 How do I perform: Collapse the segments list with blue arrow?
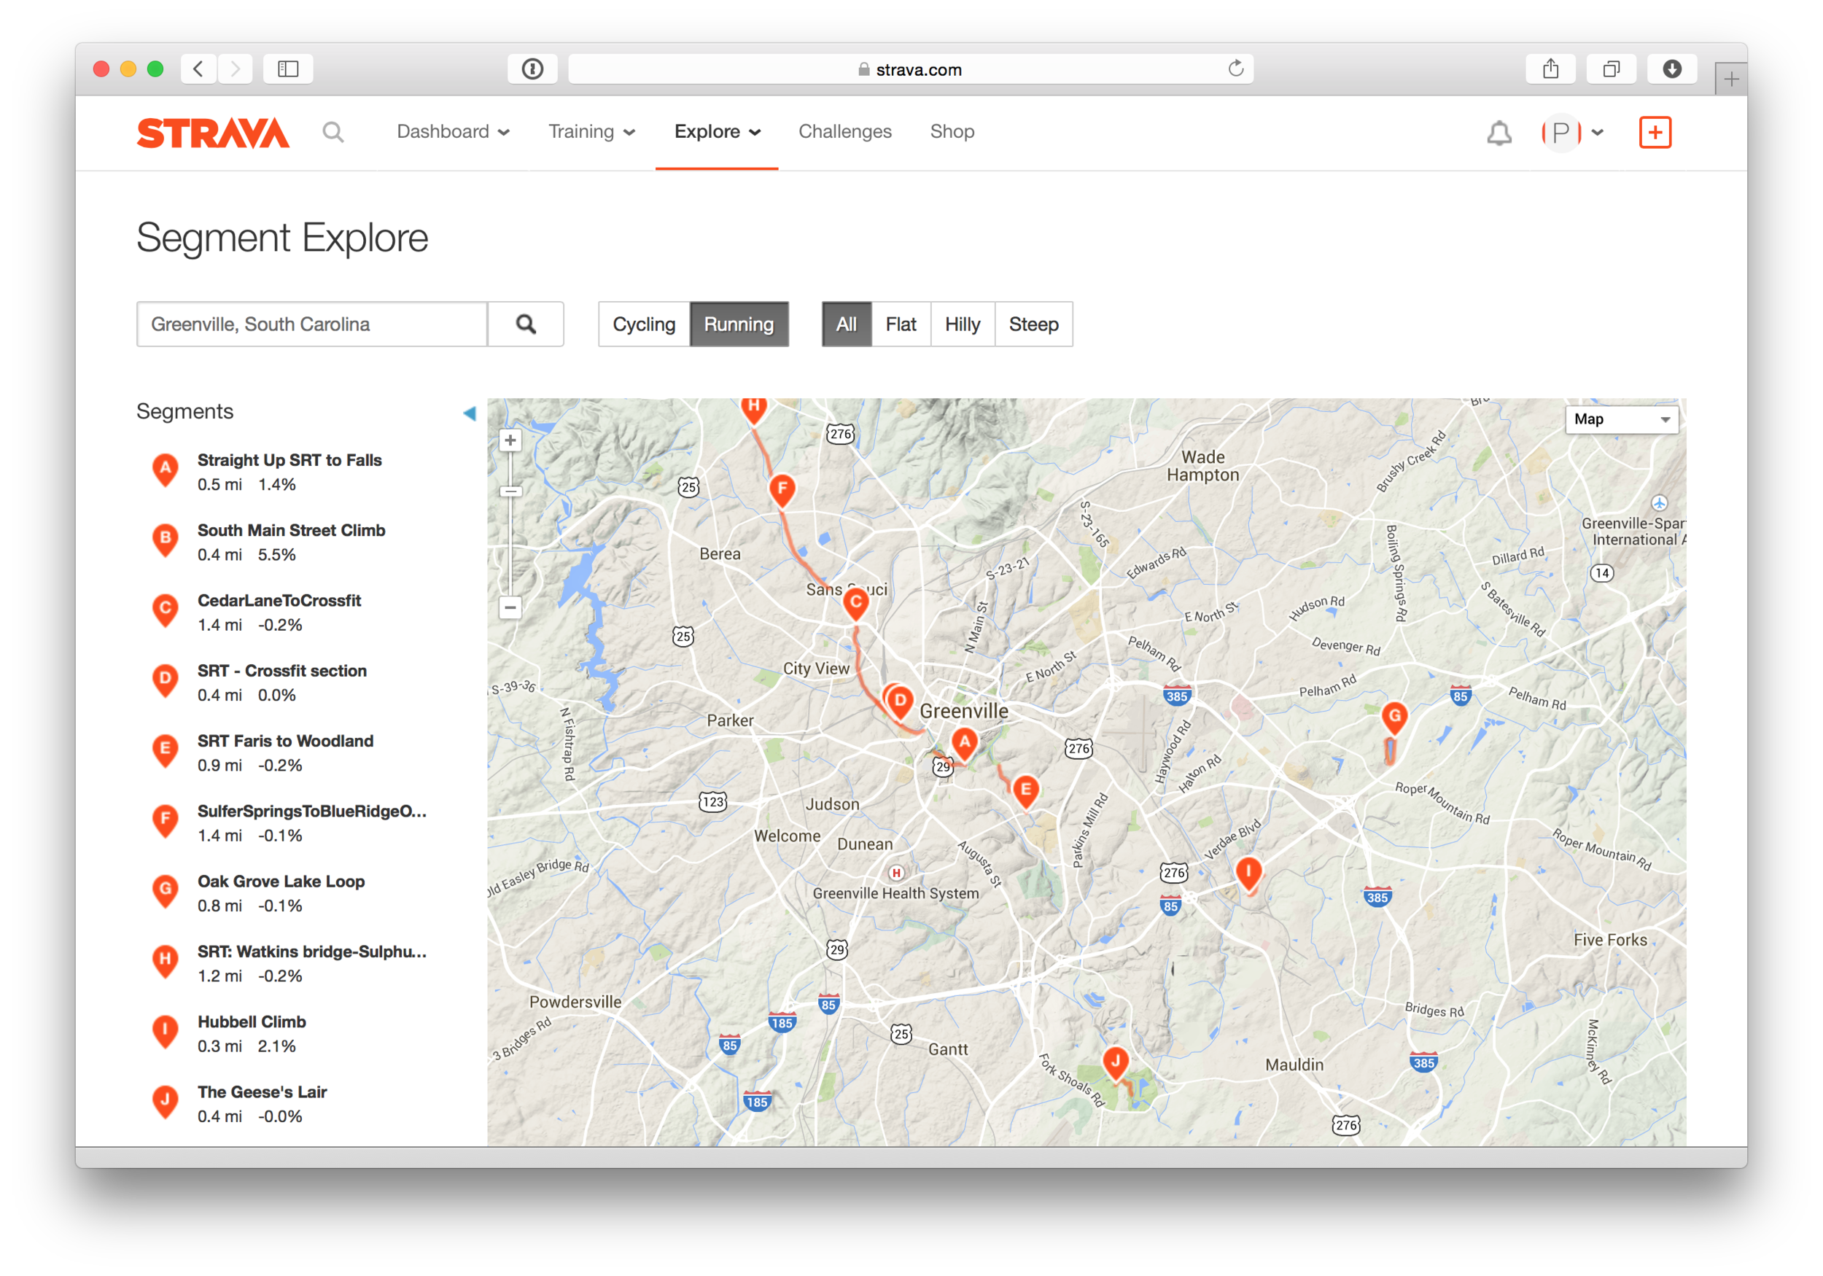pyautogui.click(x=470, y=413)
